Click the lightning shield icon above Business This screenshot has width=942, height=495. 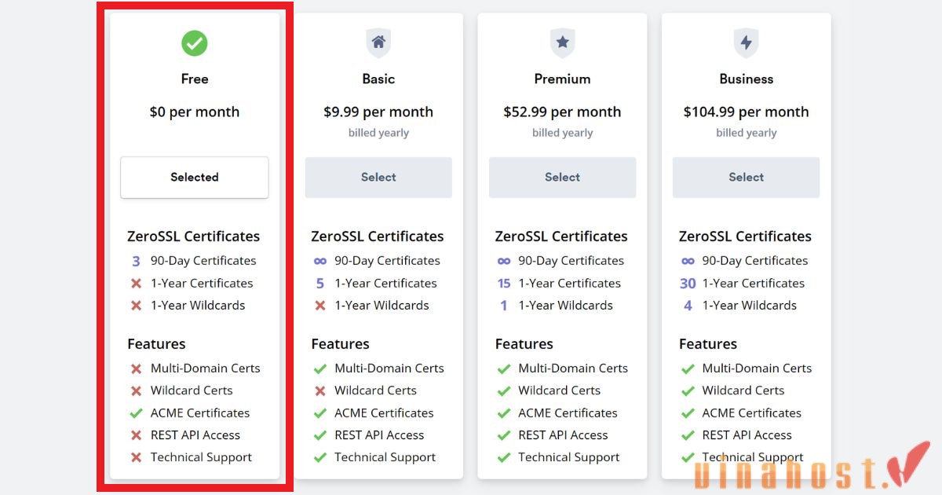[x=746, y=43]
